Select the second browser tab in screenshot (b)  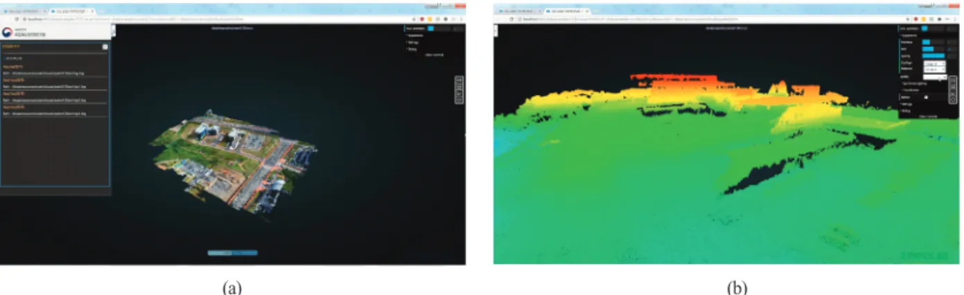(x=568, y=11)
